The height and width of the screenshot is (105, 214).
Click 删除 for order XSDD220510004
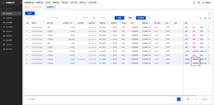(x=194, y=31)
